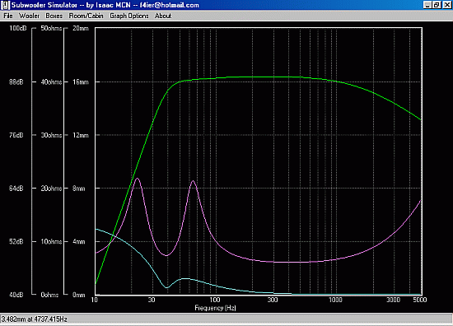The height and width of the screenshot is (326, 453).
Task: Open the Room/Cabin menu
Action: click(86, 16)
